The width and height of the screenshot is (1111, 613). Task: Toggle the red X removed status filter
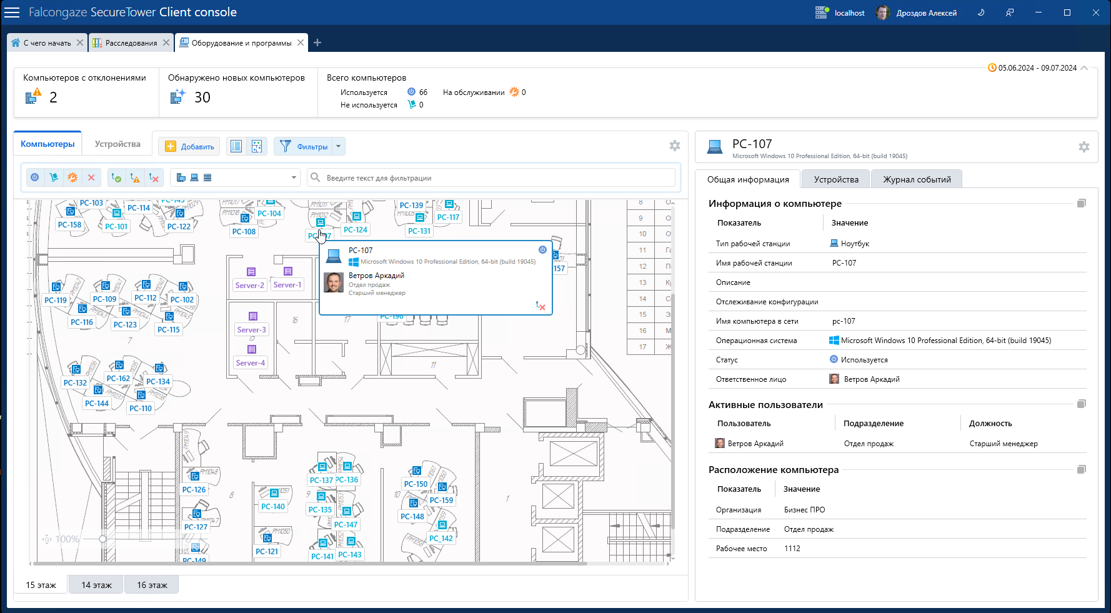tap(91, 177)
